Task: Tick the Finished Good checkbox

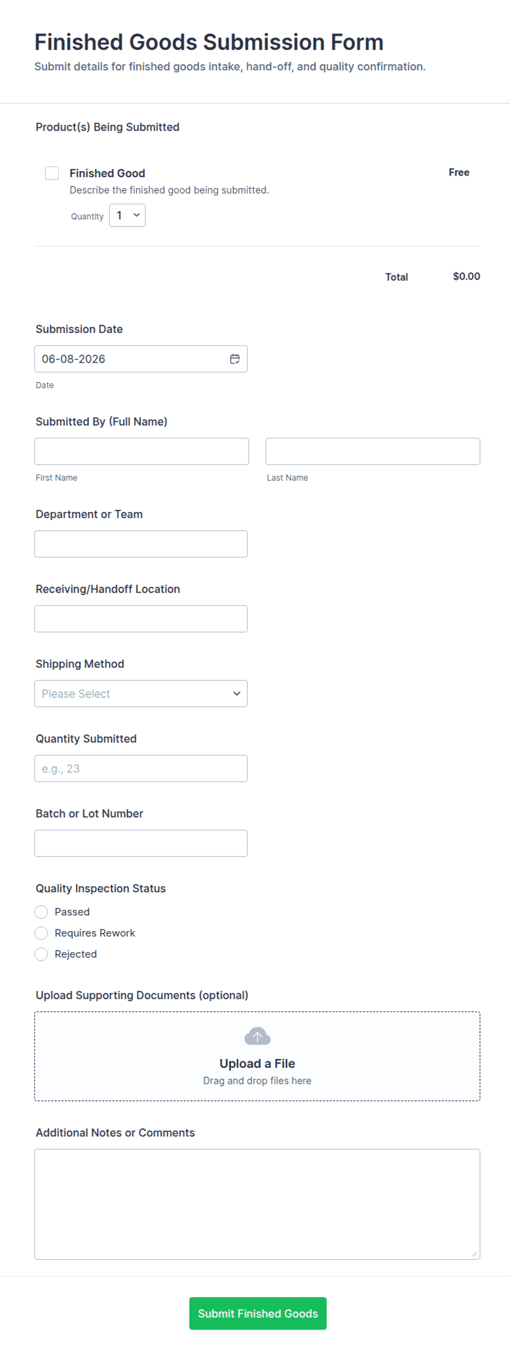Action: pyautogui.click(x=52, y=173)
